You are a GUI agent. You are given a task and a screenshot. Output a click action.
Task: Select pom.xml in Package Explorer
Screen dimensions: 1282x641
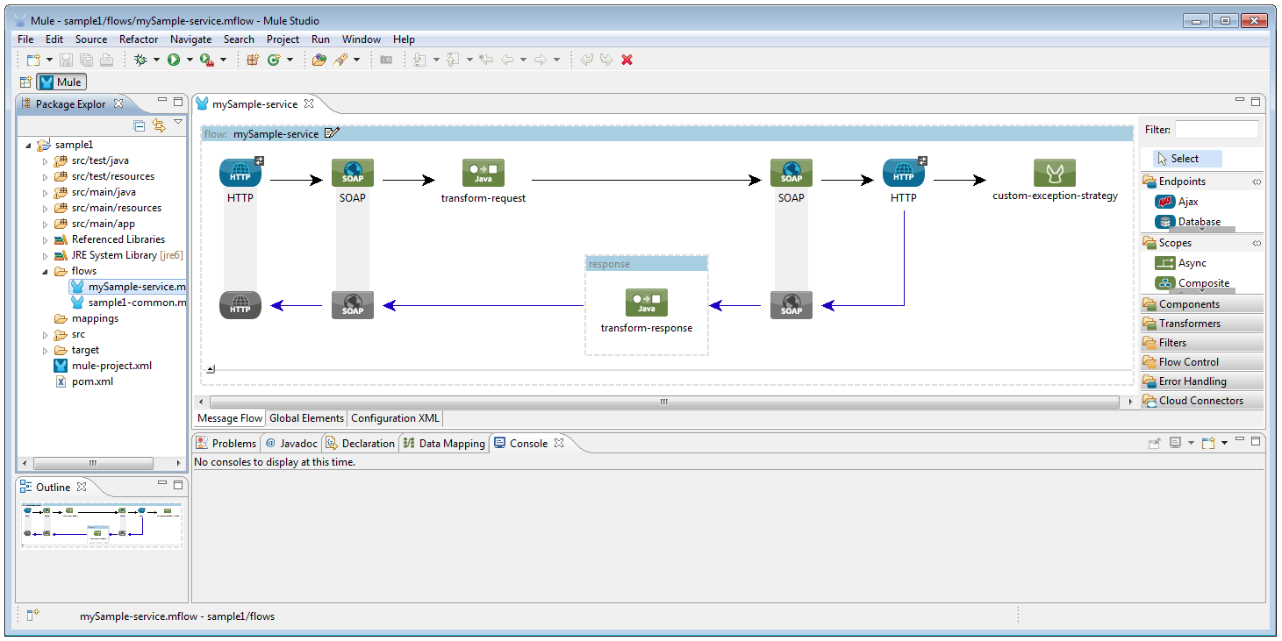click(84, 381)
